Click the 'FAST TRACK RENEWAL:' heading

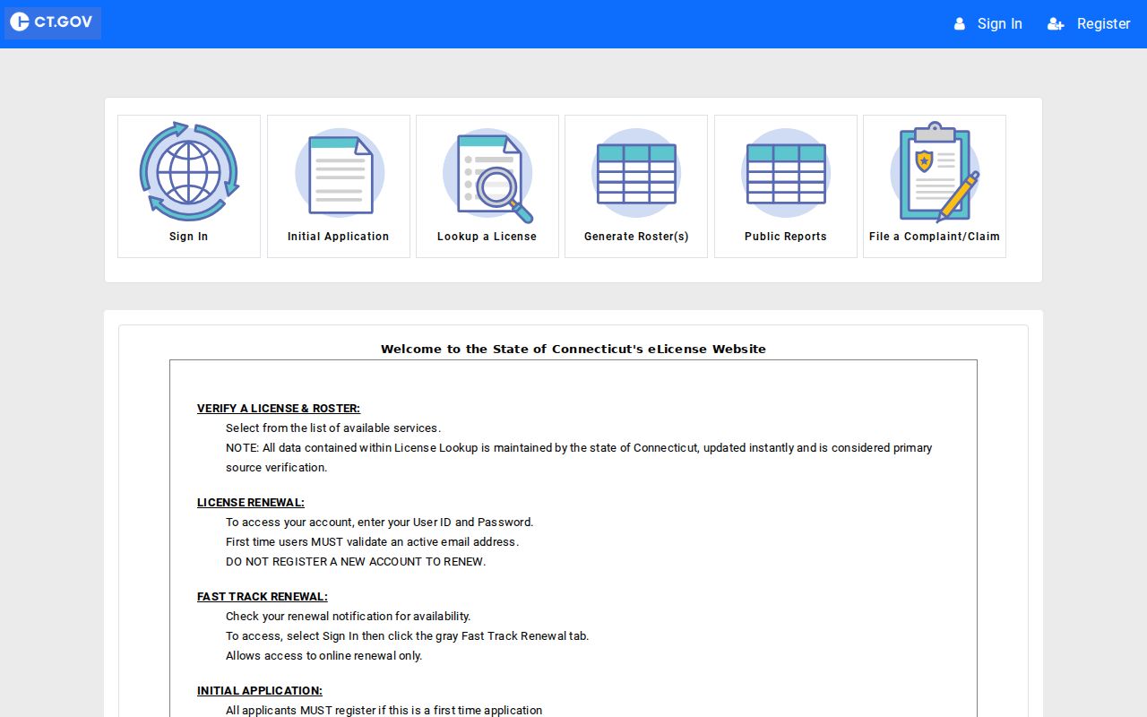(x=263, y=597)
